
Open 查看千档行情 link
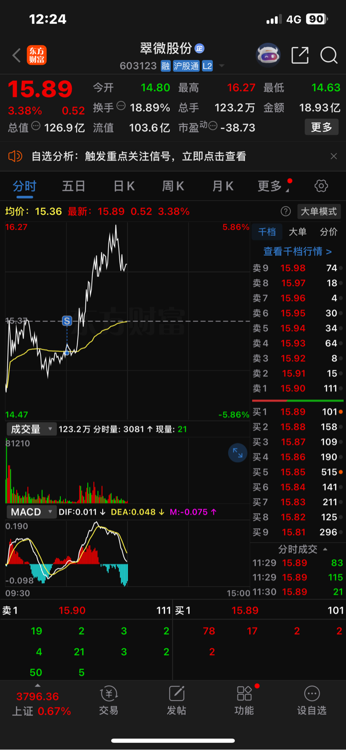coord(297,251)
